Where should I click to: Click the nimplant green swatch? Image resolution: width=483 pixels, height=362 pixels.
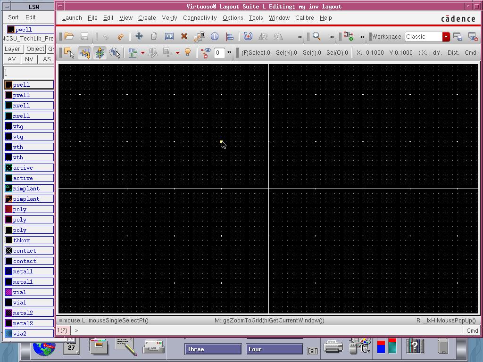pos(8,189)
